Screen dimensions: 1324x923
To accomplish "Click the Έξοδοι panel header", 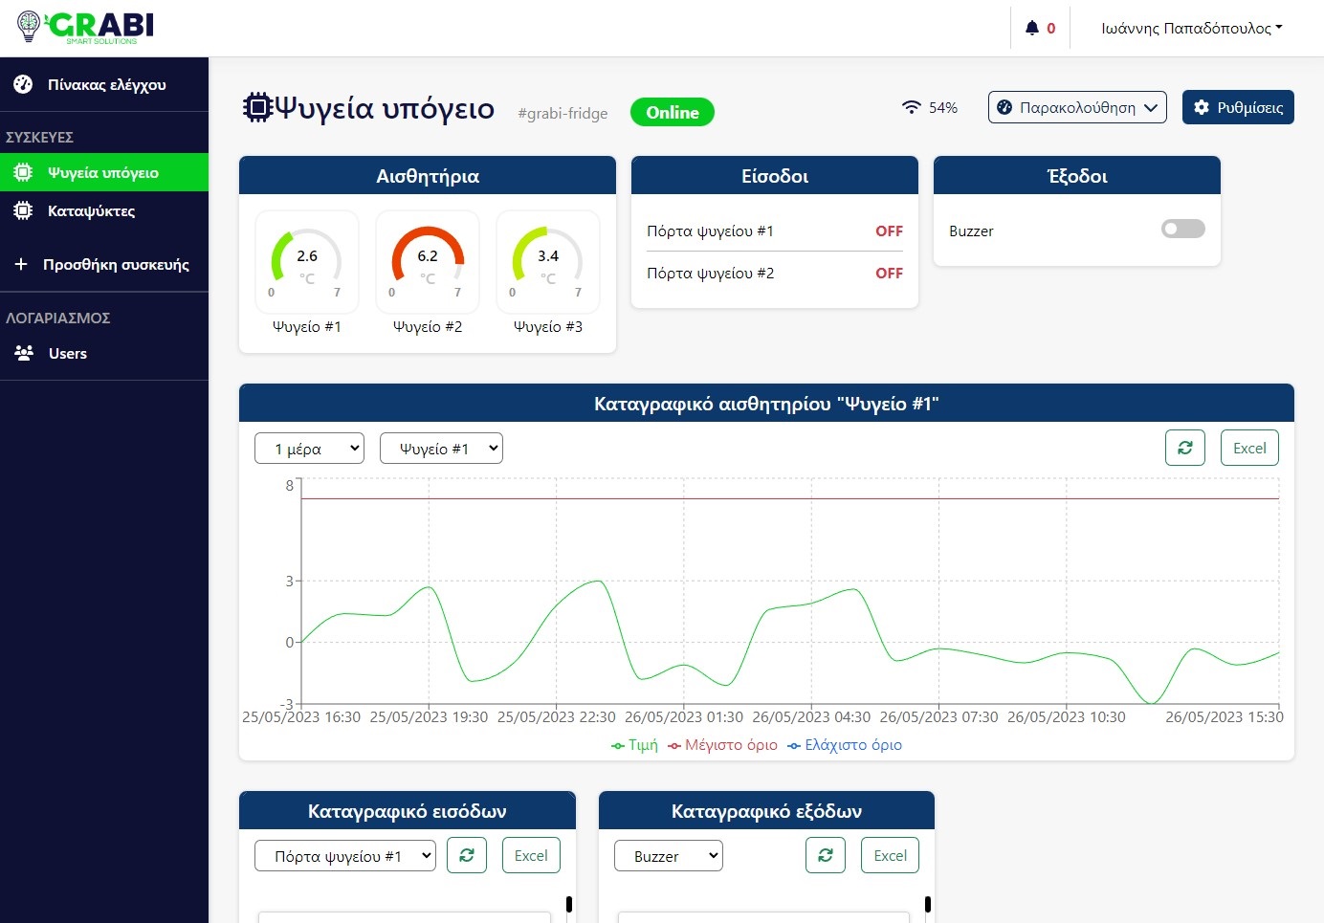I will pos(1077,176).
